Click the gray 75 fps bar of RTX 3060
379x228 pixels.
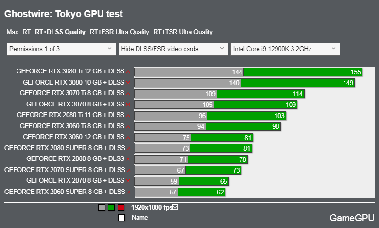click(163, 138)
